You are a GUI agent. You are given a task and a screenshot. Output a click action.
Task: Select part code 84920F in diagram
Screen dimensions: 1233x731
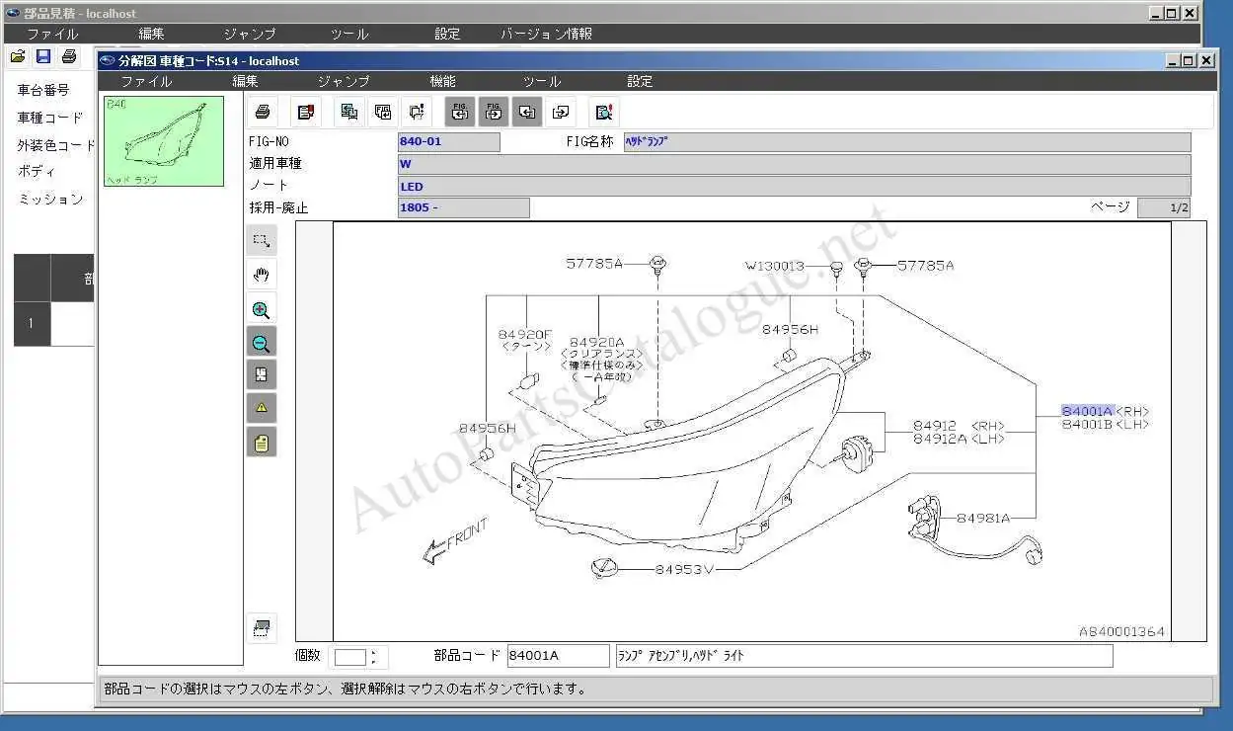525,334
